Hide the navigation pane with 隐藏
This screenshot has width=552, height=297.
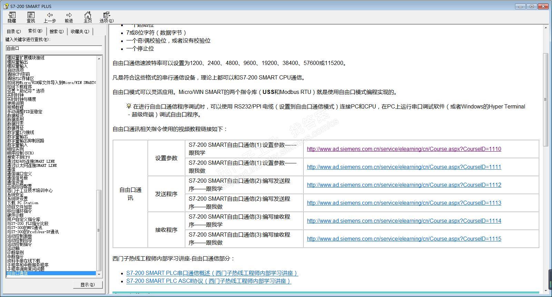pyautogui.click(x=12, y=18)
